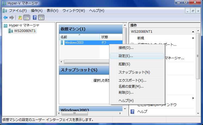203x125 pixels.
Task: Collapse the WS2008ENT1 actions section header
Action: 193,32
